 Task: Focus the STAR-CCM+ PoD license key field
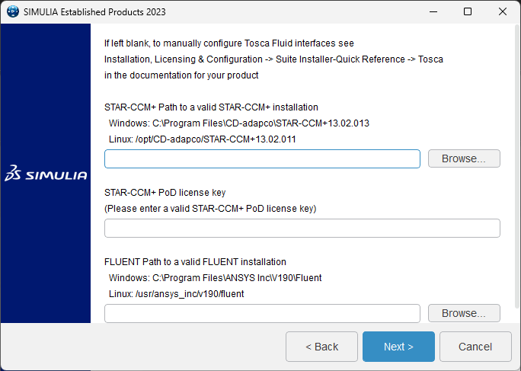click(302, 228)
